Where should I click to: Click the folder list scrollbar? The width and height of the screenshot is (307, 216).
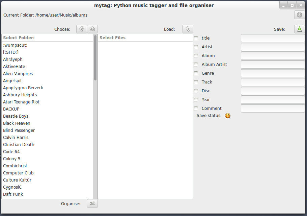click(x=95, y=58)
